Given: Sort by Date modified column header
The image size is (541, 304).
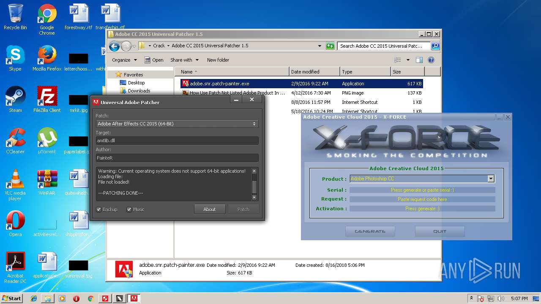Looking at the screenshot, I should (x=314, y=72).
